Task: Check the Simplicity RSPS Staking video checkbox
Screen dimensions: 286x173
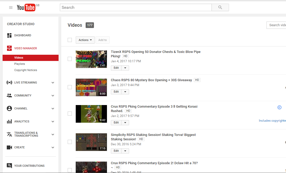Action: (70, 142)
